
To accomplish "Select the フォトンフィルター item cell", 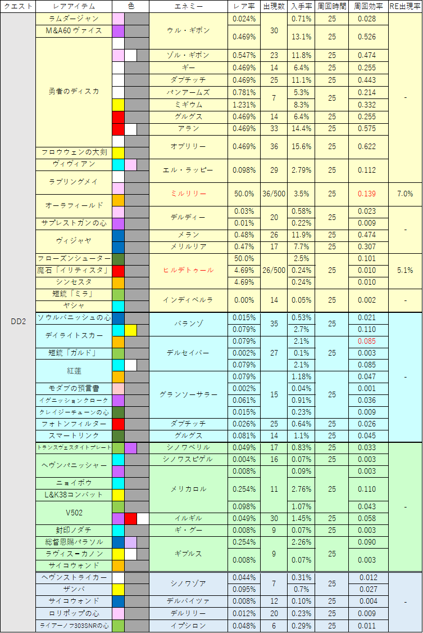I will 74,424.
